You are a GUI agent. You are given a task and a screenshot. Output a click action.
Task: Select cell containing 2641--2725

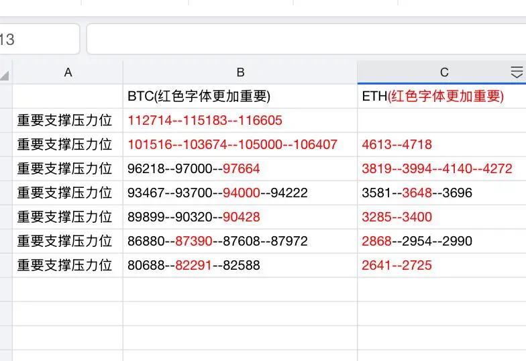(x=441, y=266)
